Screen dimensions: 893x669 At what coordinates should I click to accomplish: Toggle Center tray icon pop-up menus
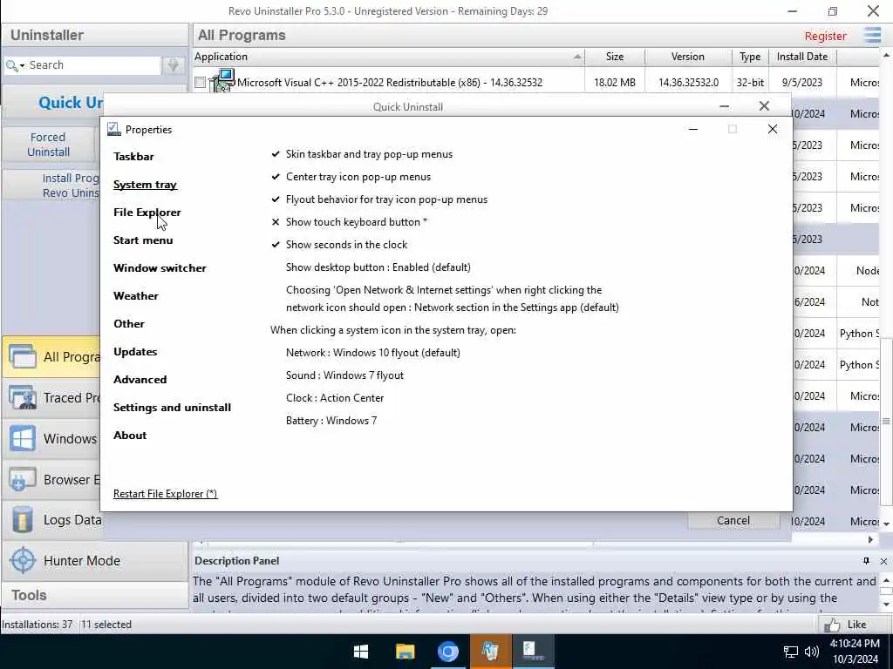pos(358,177)
